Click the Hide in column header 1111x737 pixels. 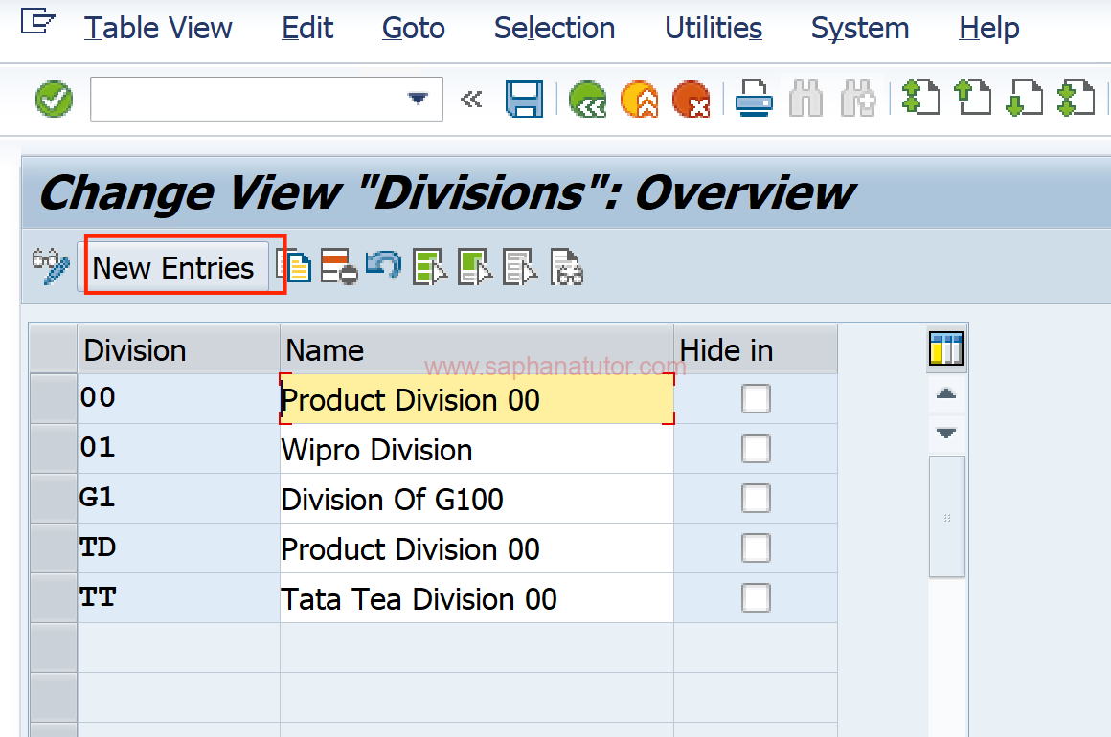tap(756, 349)
